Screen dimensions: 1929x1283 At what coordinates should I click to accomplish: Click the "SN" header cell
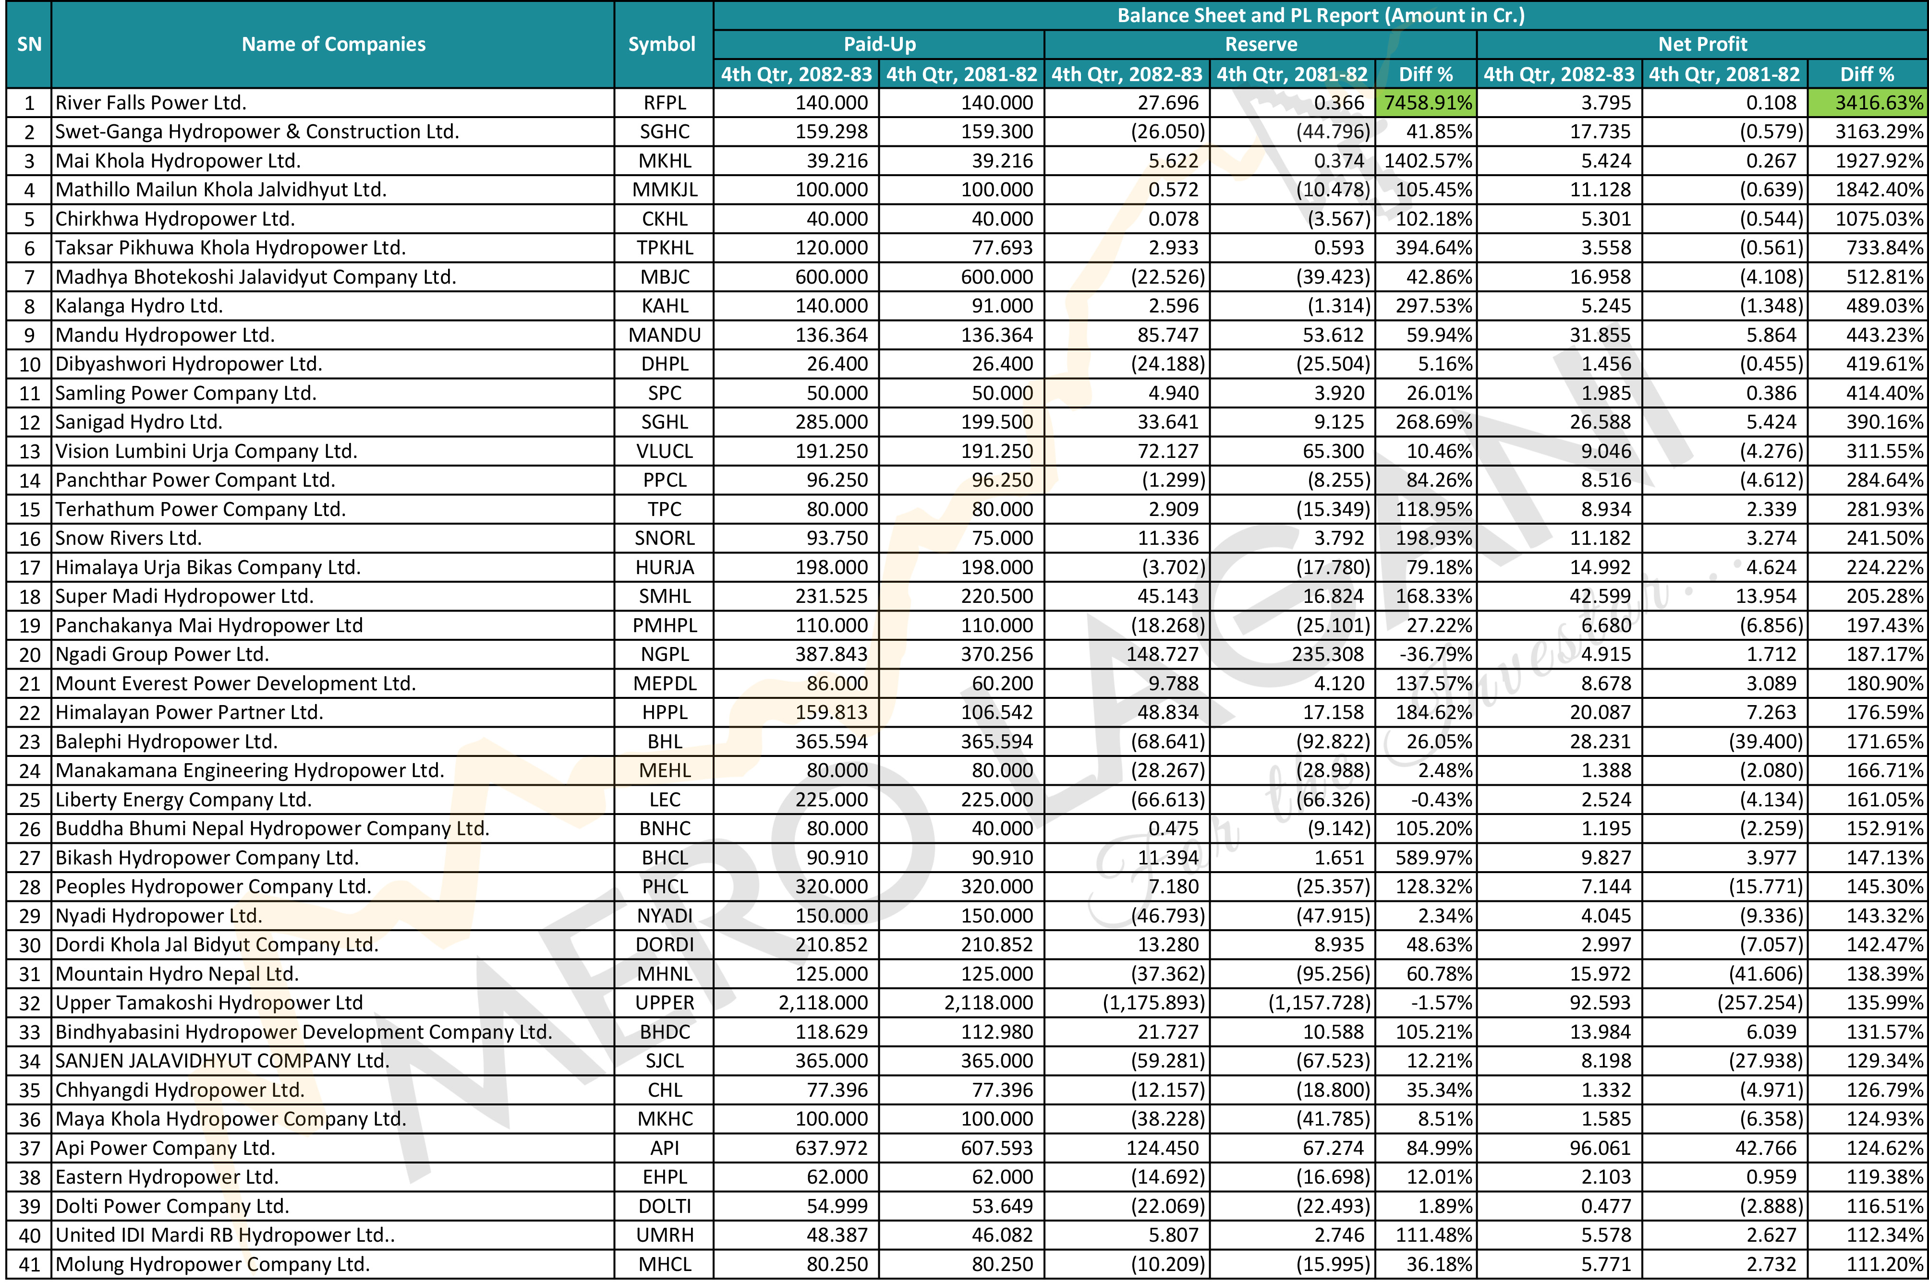(x=29, y=44)
